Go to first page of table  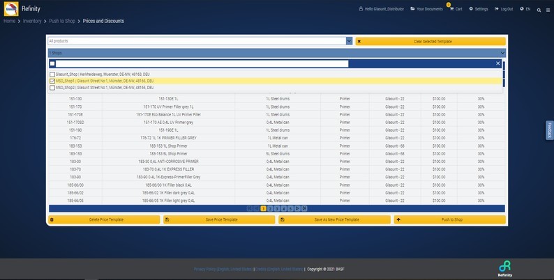click(250, 209)
